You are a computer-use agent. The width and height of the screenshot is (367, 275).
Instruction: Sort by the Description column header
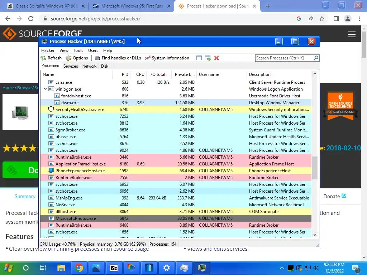click(279, 74)
